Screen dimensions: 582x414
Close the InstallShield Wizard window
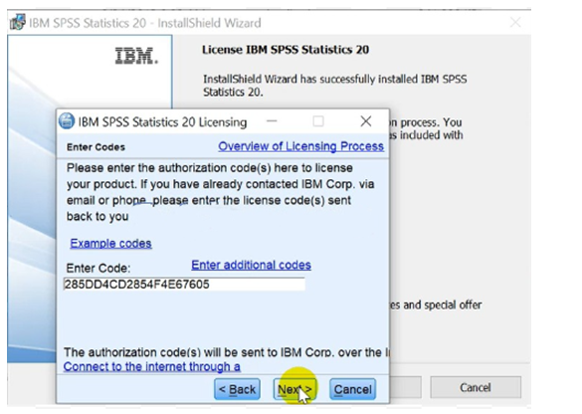tap(515, 22)
